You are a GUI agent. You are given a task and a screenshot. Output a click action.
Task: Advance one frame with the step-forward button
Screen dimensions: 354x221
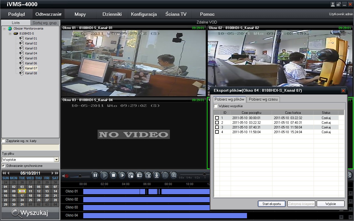(122, 175)
